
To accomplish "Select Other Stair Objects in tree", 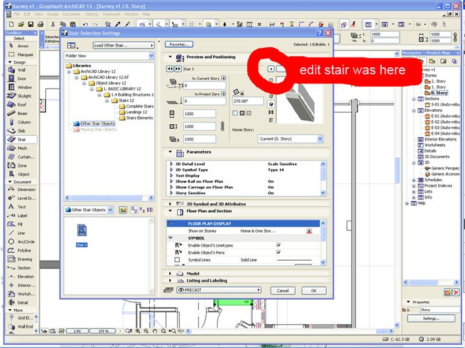I will pyautogui.click(x=98, y=124).
